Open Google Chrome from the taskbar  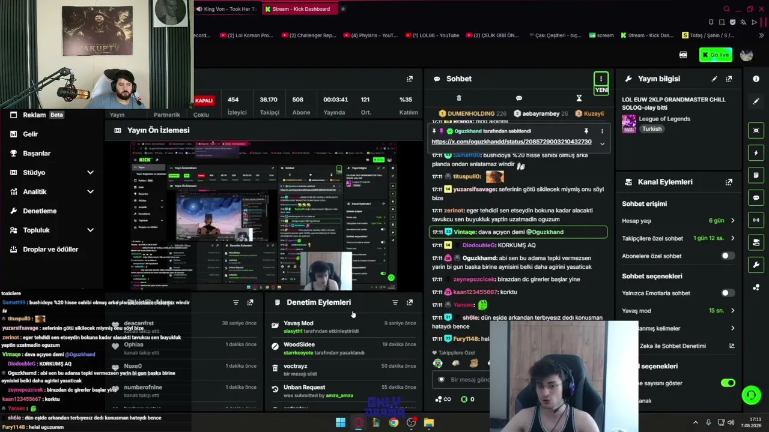coord(394,422)
